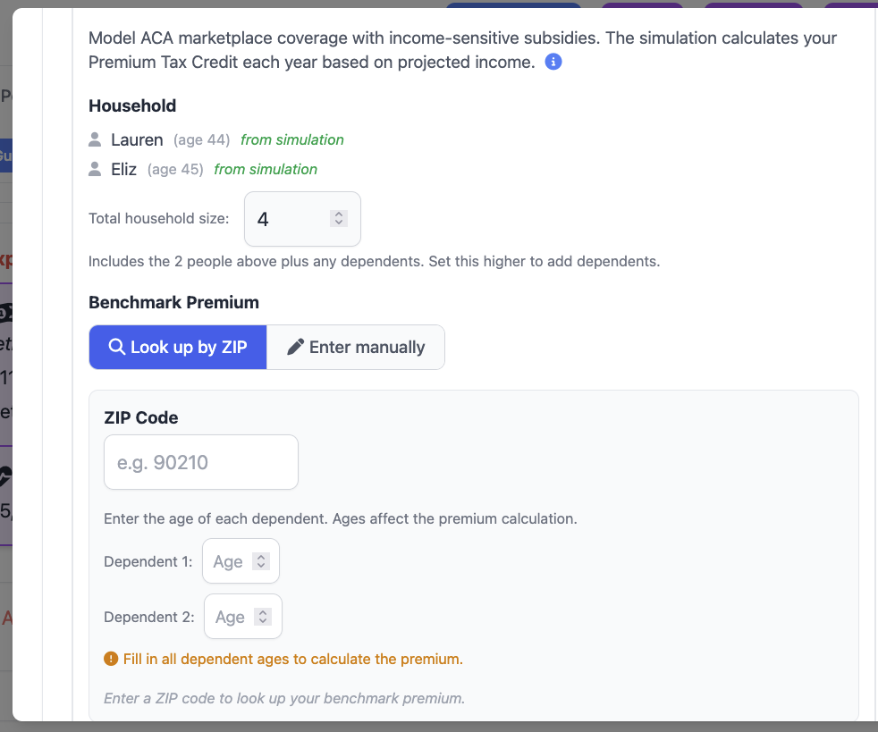Click "from simulation" label next to Lauren

[x=292, y=139]
